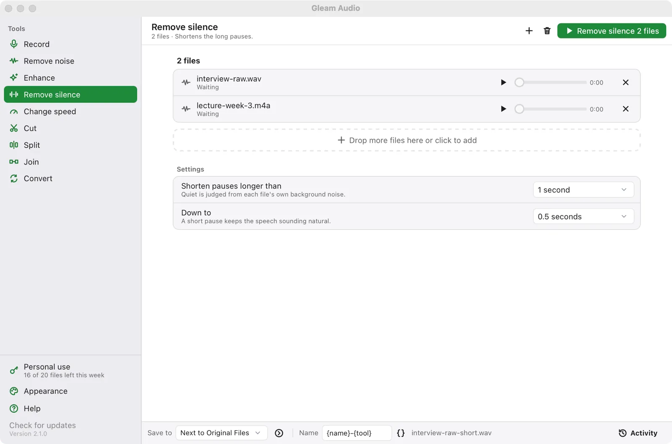The height and width of the screenshot is (444, 672).
Task: Click the Split tool icon
Action: (14, 145)
